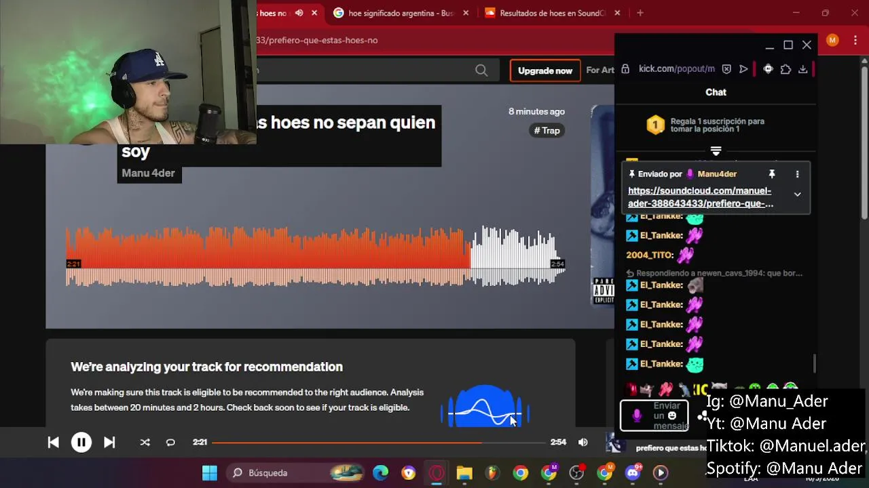Expand the pinned message with chevron

797,194
